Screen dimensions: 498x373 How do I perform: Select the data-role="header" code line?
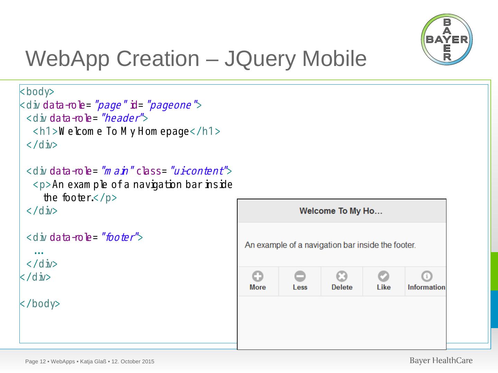pos(87,118)
